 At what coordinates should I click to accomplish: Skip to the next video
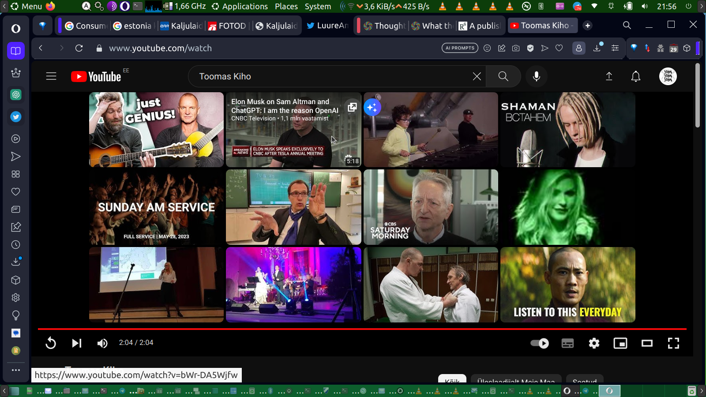(x=77, y=343)
